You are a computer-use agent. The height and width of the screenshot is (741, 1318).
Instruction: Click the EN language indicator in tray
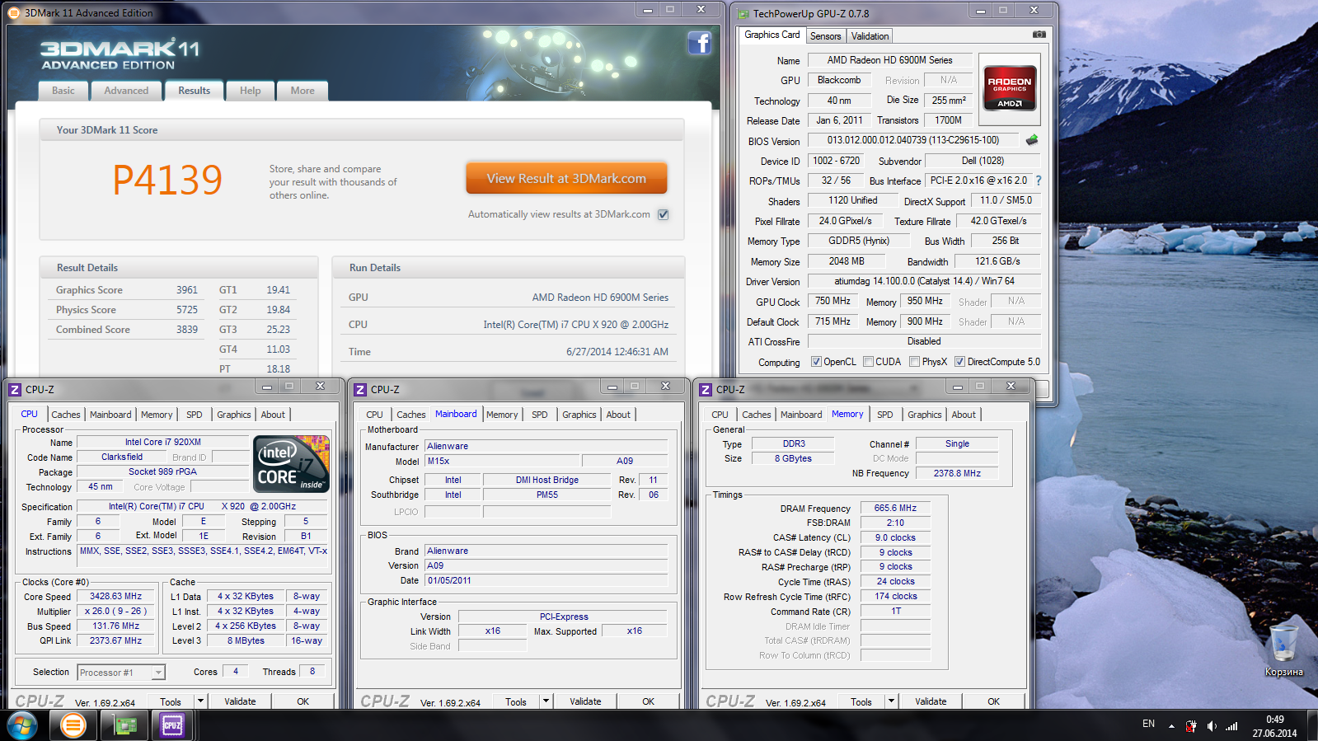click(1148, 724)
